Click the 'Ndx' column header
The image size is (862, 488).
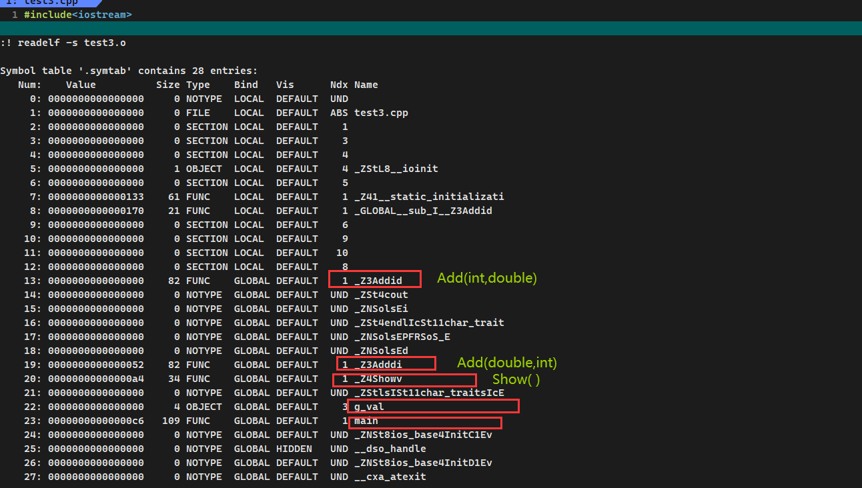click(x=339, y=85)
